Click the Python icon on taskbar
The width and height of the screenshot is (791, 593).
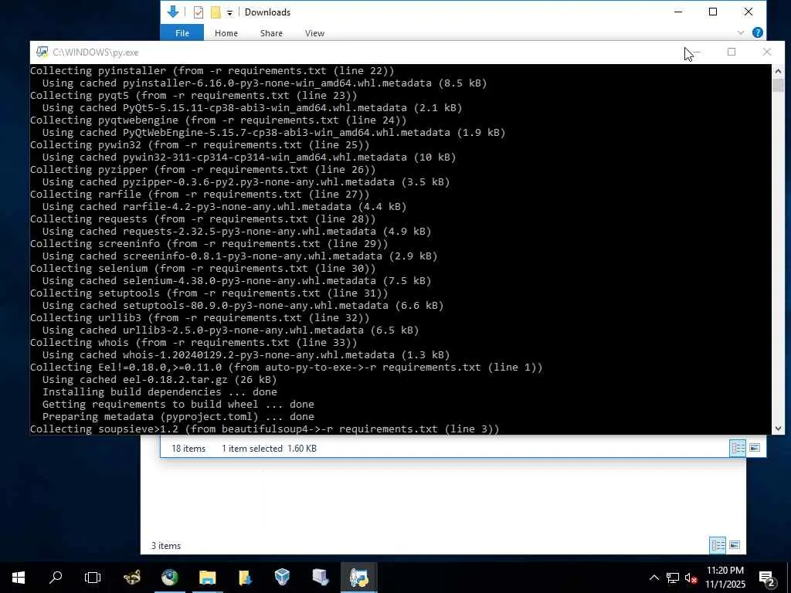358,578
